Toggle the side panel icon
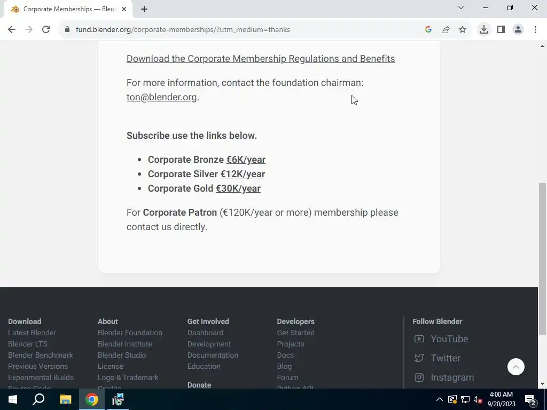This screenshot has width=547, height=410. pos(501,30)
